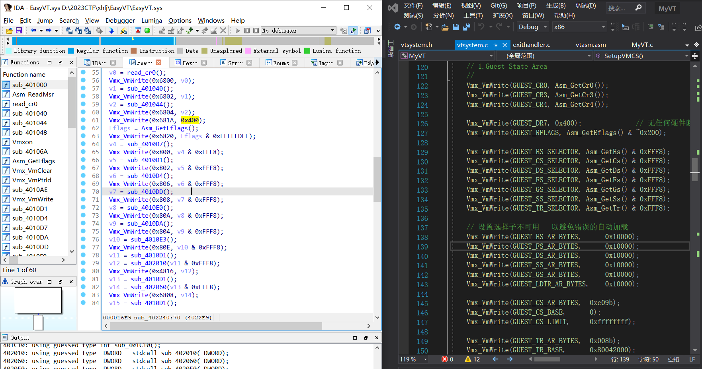702x369 pixels.
Task: Open the Debug configuration dropdown
Action: [x=546, y=27]
